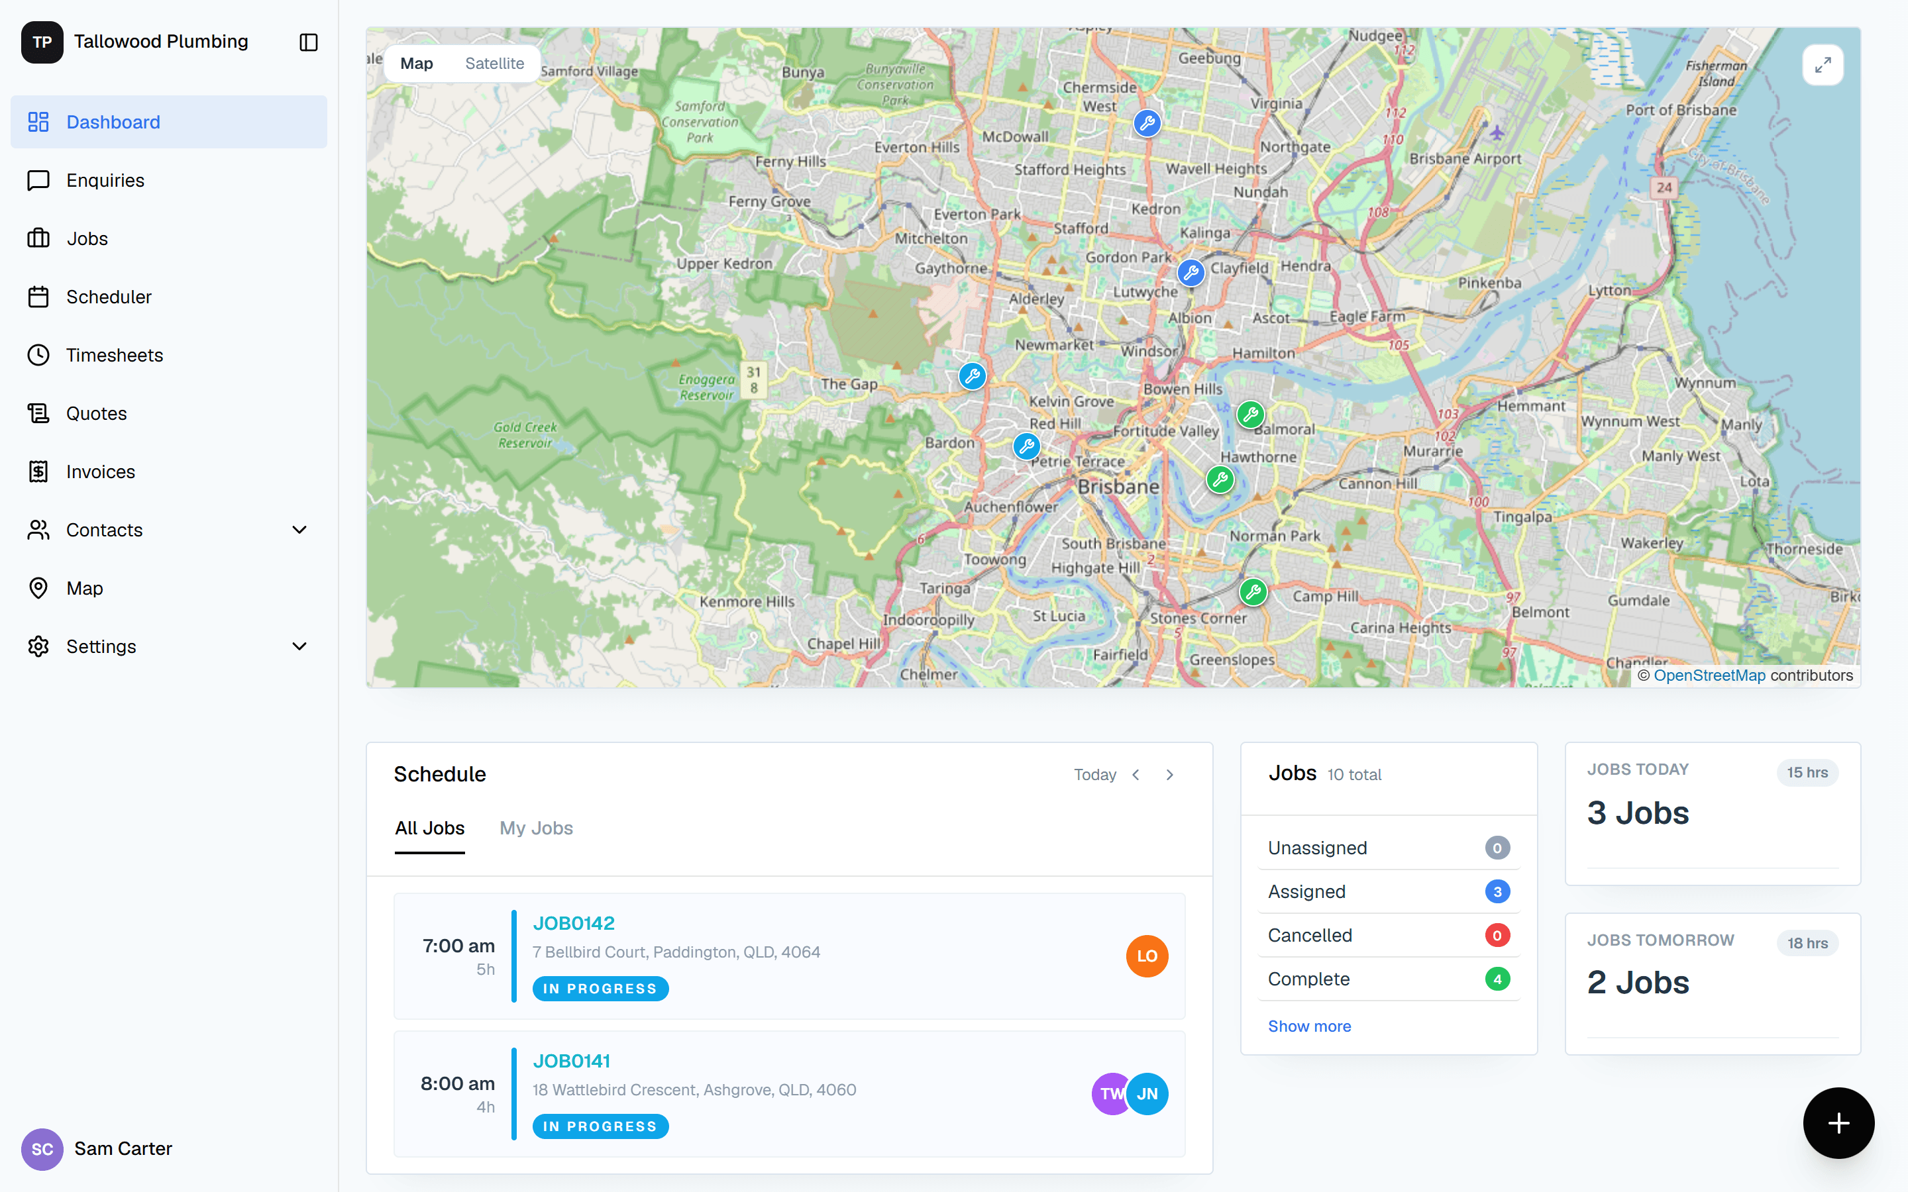The width and height of the screenshot is (1908, 1192).
Task: Open job JOB0141 link
Action: click(x=572, y=1061)
